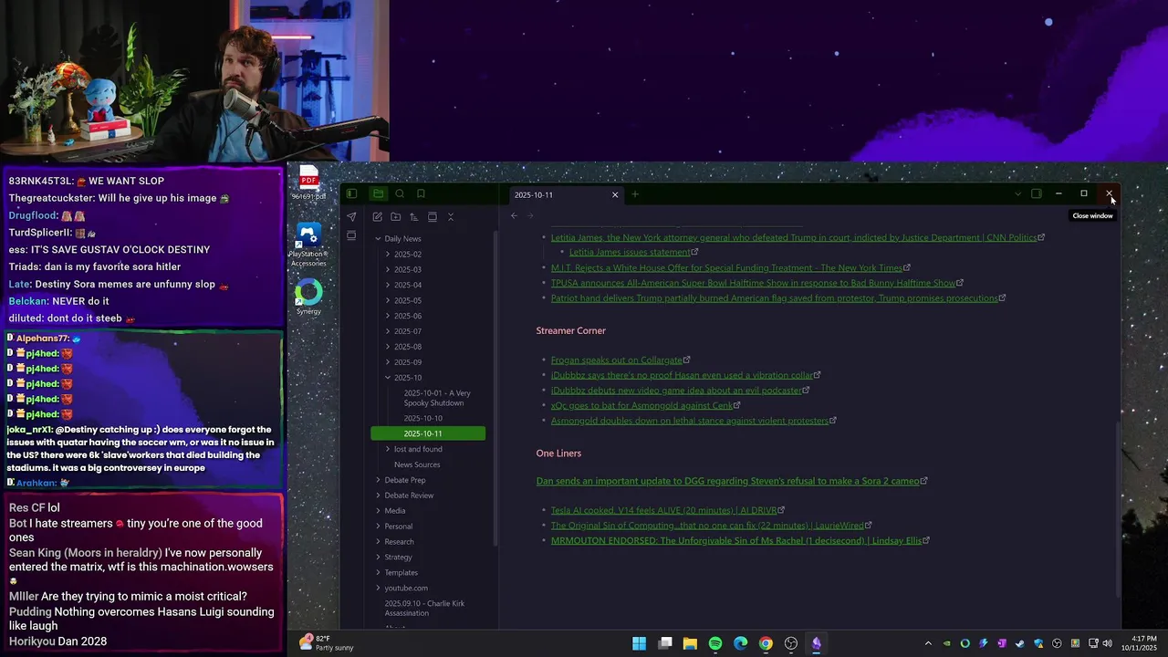
Task: Open MRMOUTON ENDORSED Lindsay Ellis link
Action: [735, 540]
